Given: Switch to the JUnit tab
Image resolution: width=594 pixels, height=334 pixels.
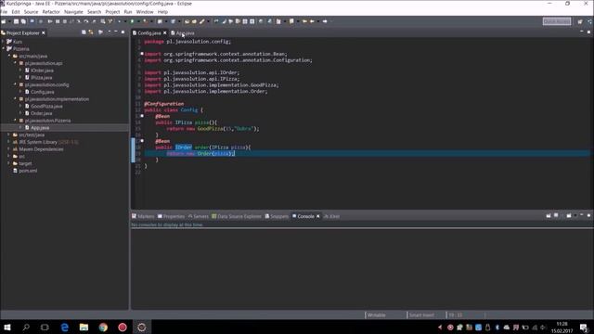Looking at the screenshot, I should [x=332, y=216].
